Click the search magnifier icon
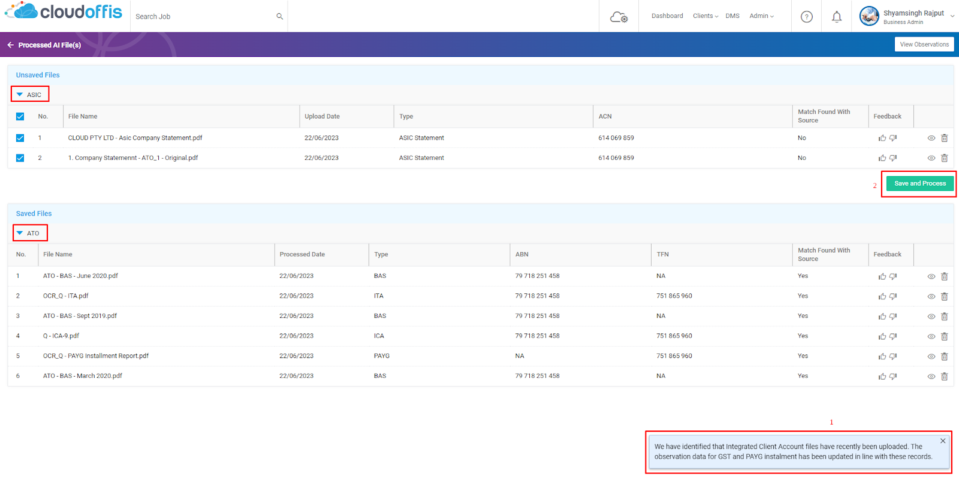959x479 pixels. tap(279, 16)
